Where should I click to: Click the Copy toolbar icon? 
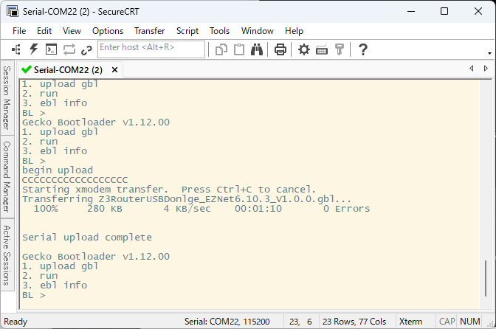[221, 49]
